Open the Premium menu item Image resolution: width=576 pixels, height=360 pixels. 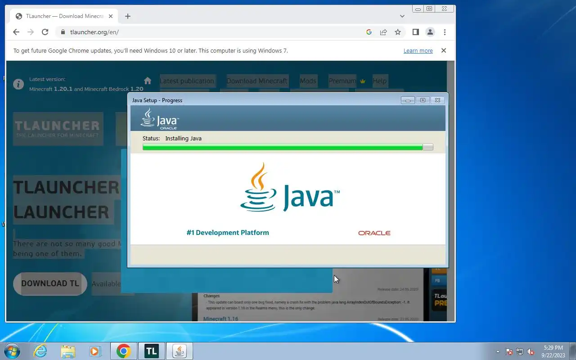point(342,81)
